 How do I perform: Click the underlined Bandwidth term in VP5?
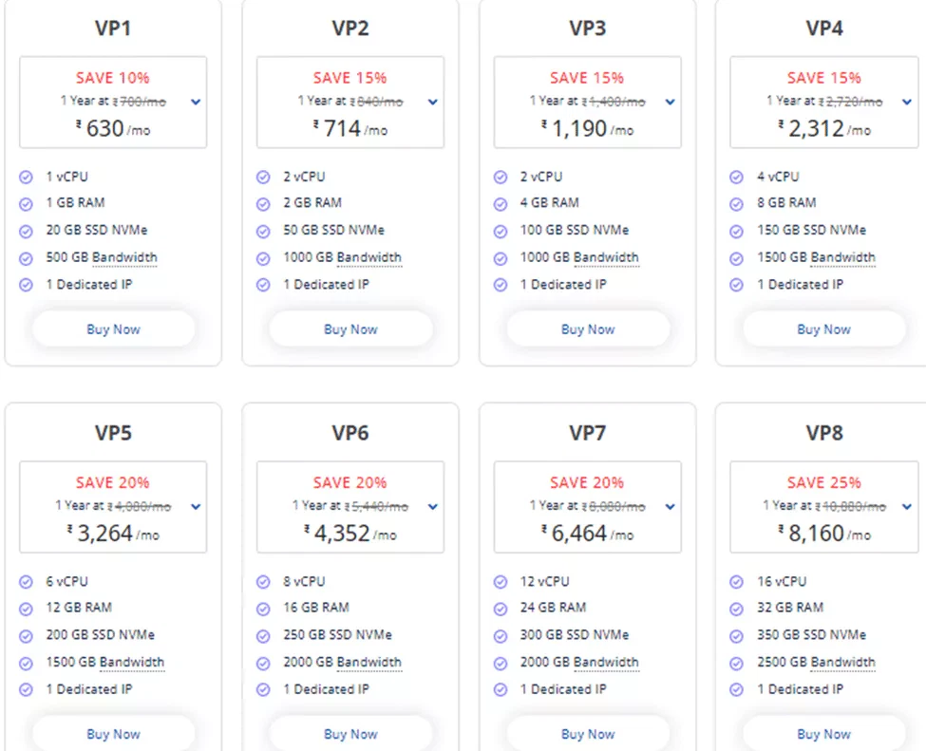[x=132, y=662]
